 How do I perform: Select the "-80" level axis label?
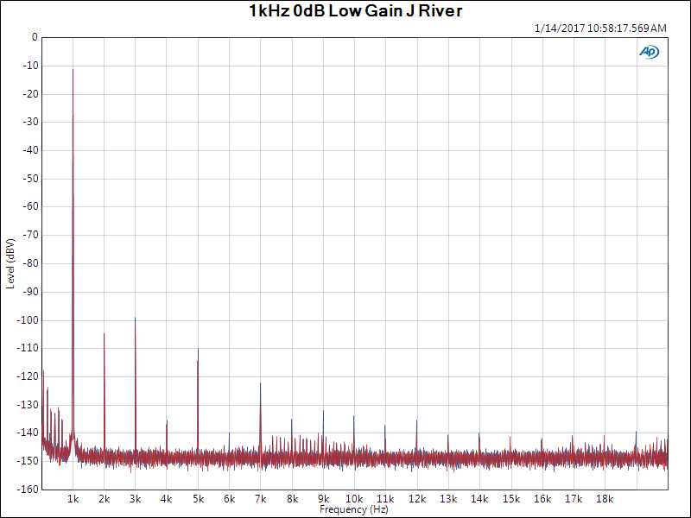pos(30,263)
